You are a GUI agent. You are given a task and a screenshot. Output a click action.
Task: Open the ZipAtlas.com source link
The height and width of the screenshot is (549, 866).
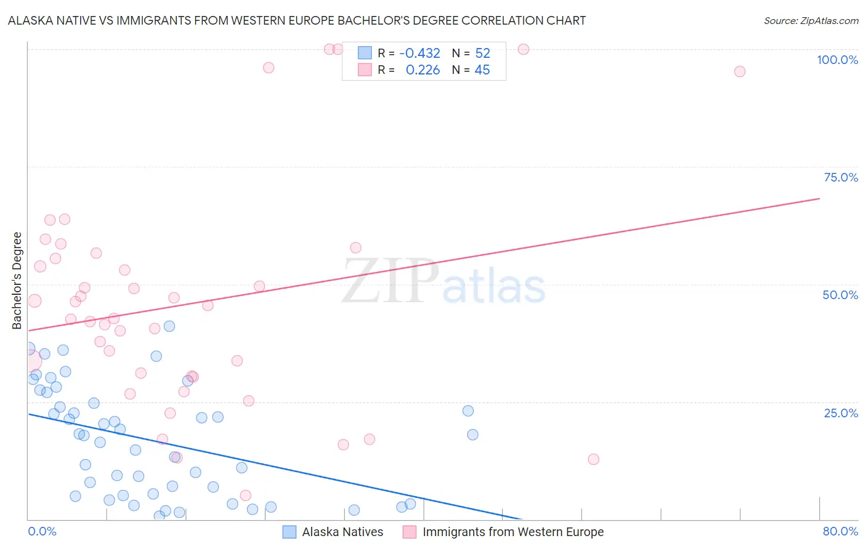tap(811, 20)
